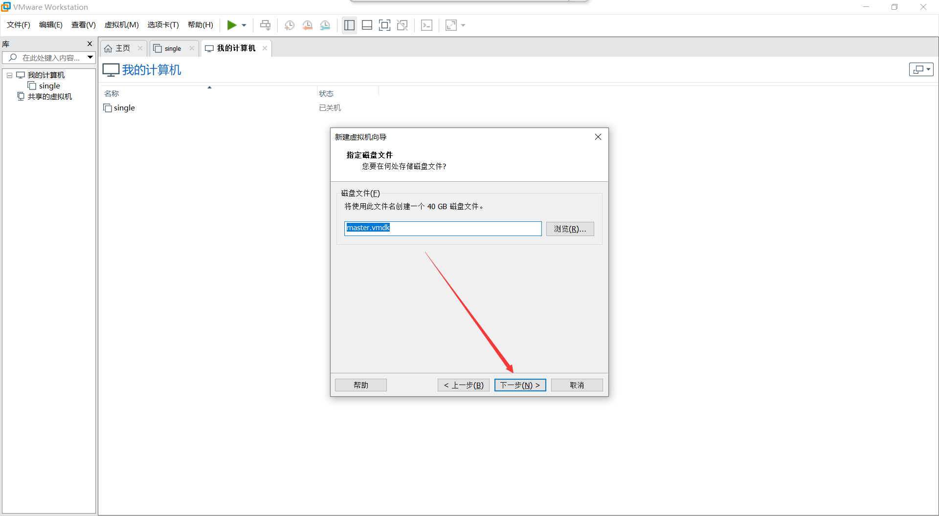The height and width of the screenshot is (516, 939).
Task: Select the master.vmdk filename field
Action: [x=443, y=228]
